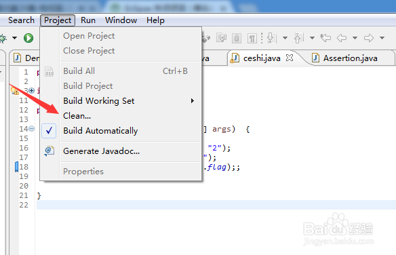Click the "args)" text in code
Screen dimensions: 396x255
pyautogui.click(x=224, y=130)
